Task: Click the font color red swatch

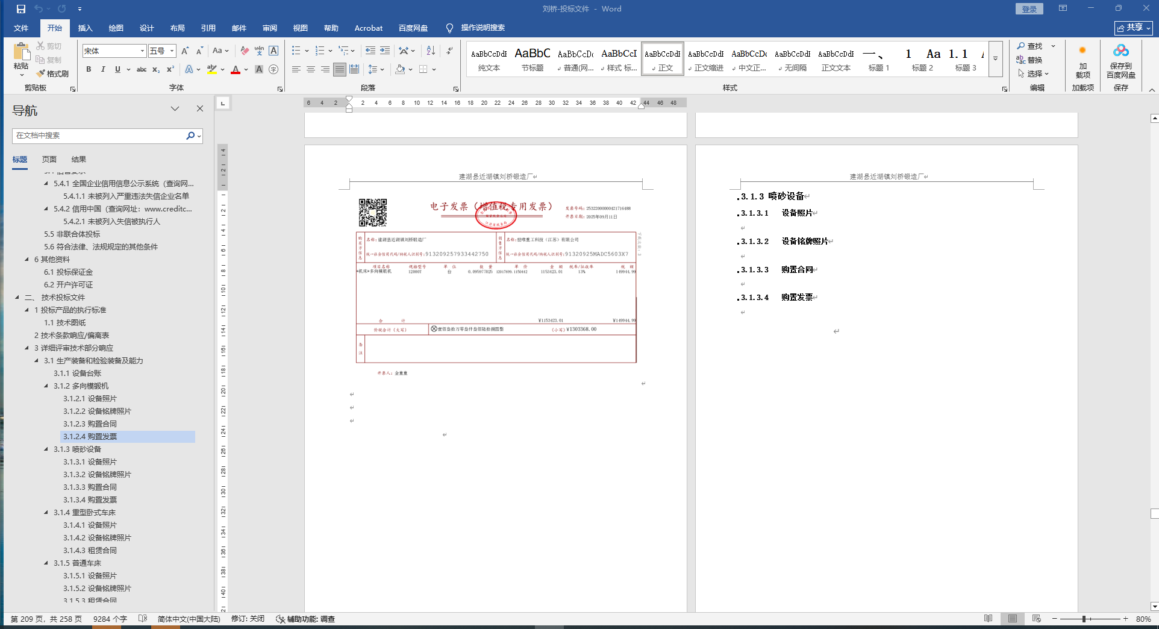Action: click(236, 70)
